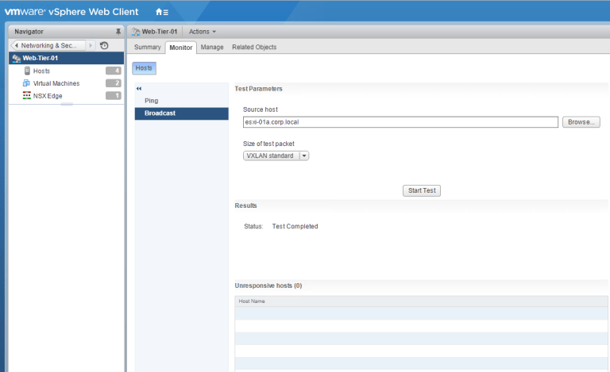Image resolution: width=610 pixels, height=372 pixels.
Task: Pin the Navigator panel
Action: tap(118, 32)
